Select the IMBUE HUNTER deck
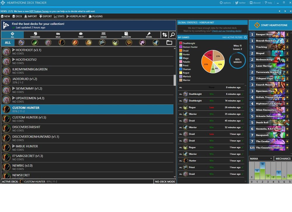Image resolution: width=292 pixels, height=212 pixels. [x=87, y=148]
